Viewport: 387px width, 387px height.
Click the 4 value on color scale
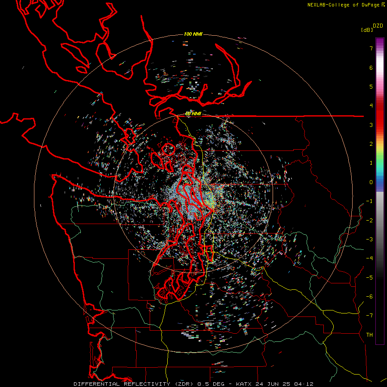[371, 106]
